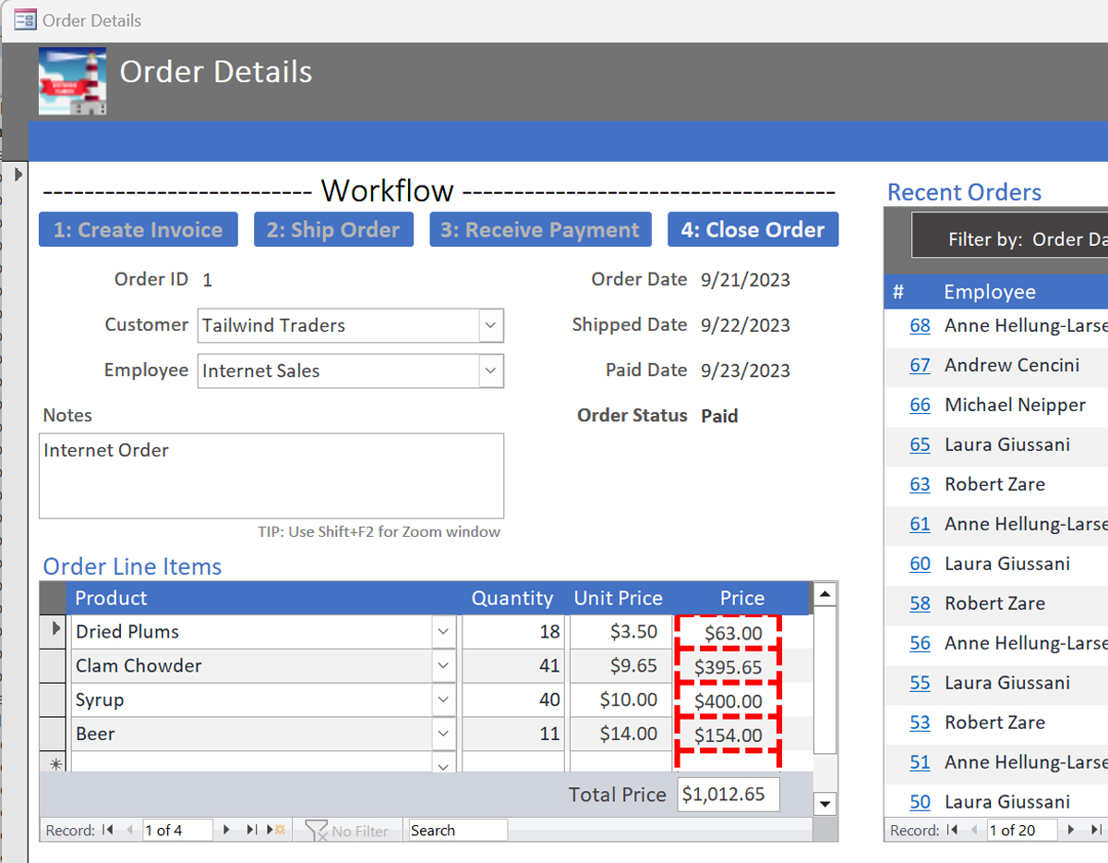Go to next line item record
1108x863 pixels.
click(226, 830)
